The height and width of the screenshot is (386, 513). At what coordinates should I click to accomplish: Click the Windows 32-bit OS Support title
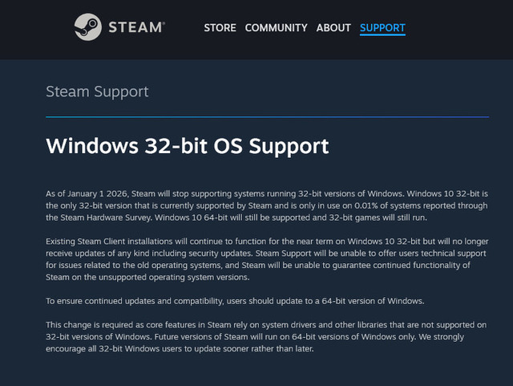(188, 146)
